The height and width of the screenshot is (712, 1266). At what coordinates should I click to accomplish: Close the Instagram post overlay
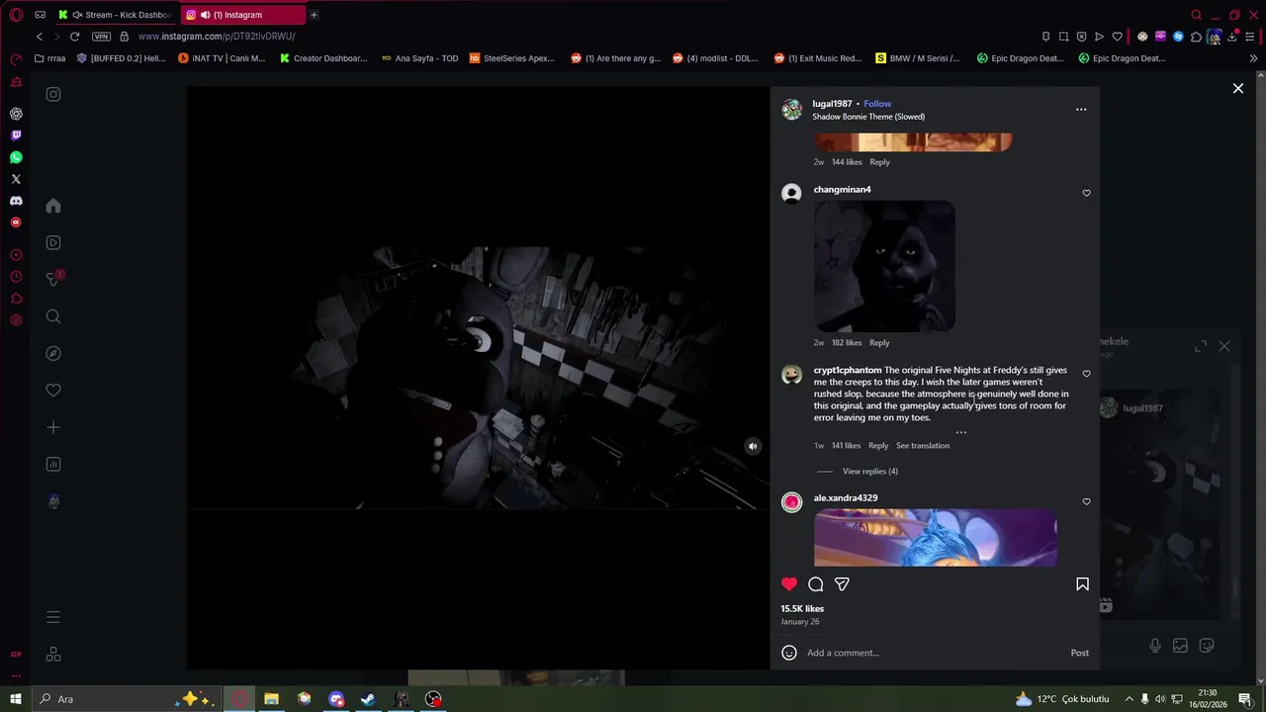tap(1237, 89)
